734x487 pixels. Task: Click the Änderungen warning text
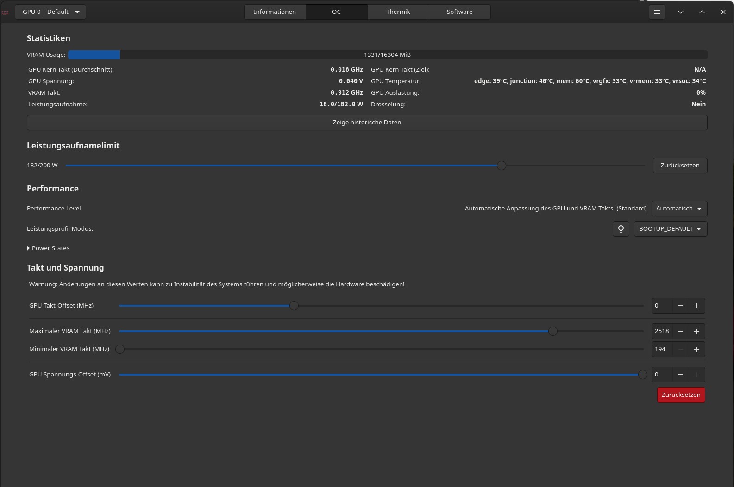click(x=217, y=284)
